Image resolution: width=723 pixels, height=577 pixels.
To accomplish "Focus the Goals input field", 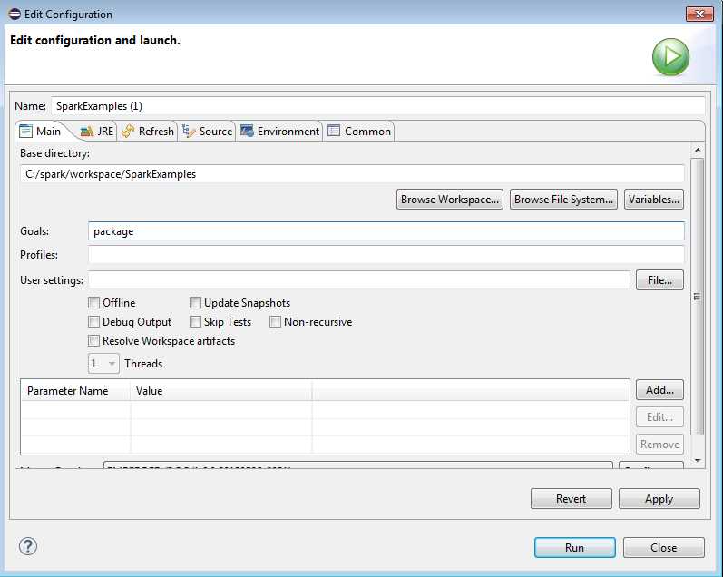I will 386,231.
